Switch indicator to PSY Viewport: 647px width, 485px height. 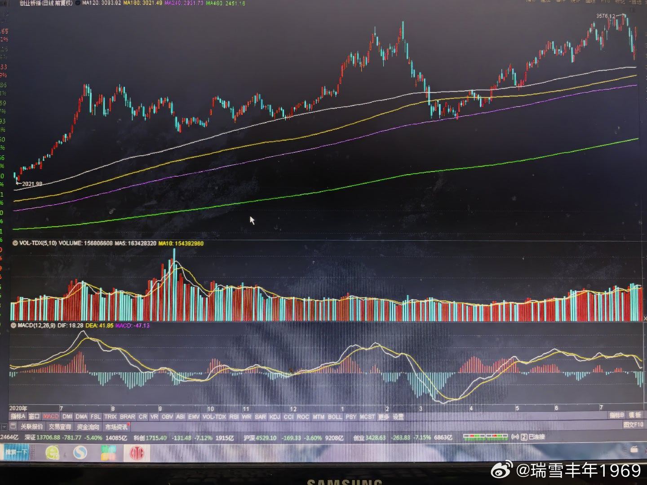(351, 416)
